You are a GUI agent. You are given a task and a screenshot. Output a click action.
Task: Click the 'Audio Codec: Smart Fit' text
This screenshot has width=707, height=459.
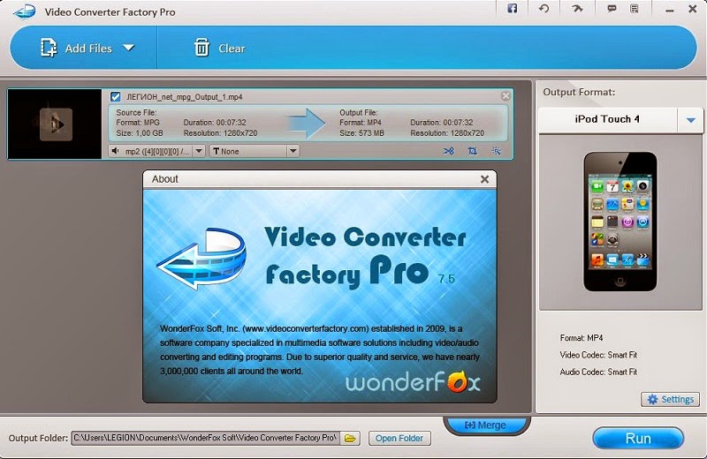coord(598,372)
